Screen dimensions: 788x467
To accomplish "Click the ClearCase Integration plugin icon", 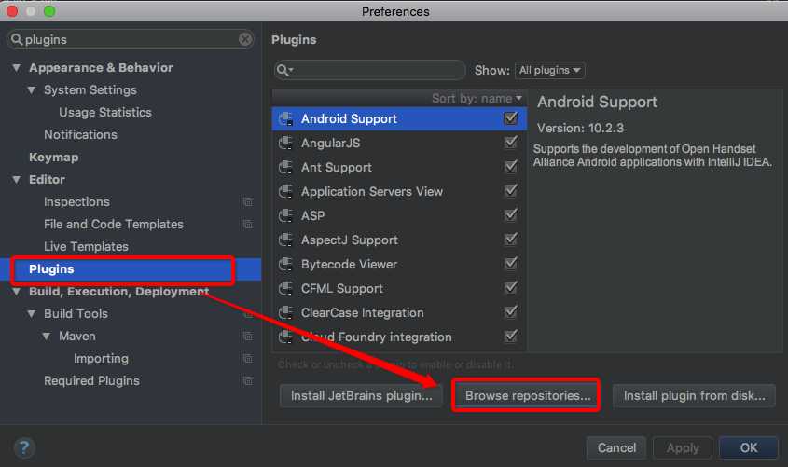I will (285, 312).
